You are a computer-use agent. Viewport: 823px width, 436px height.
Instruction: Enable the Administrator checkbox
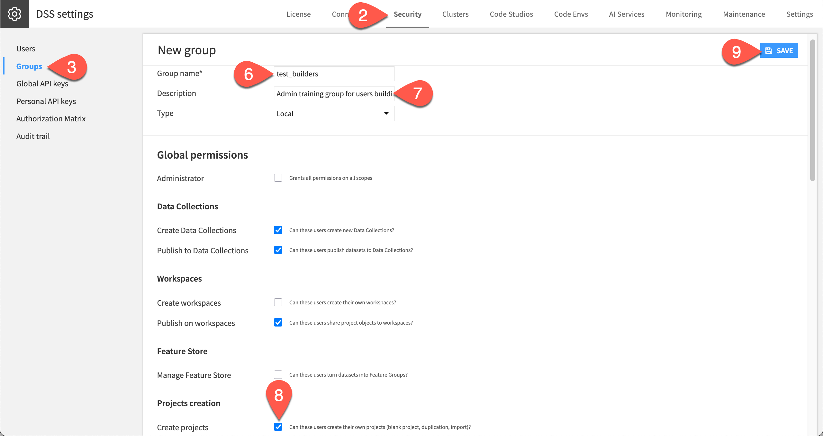tap(278, 178)
